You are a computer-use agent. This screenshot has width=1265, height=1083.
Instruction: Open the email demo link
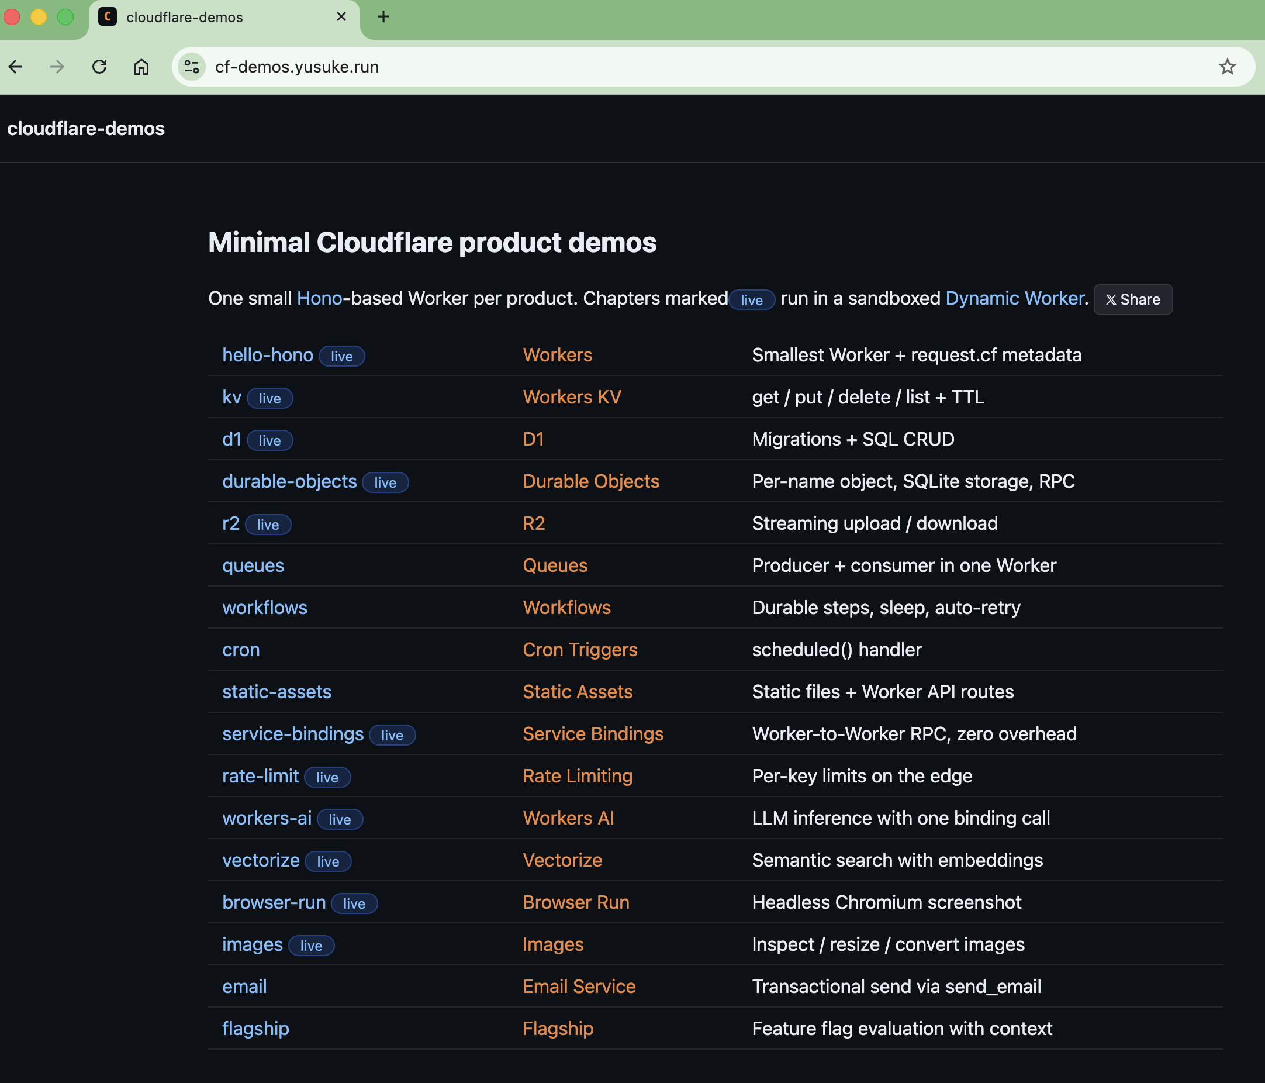(245, 987)
